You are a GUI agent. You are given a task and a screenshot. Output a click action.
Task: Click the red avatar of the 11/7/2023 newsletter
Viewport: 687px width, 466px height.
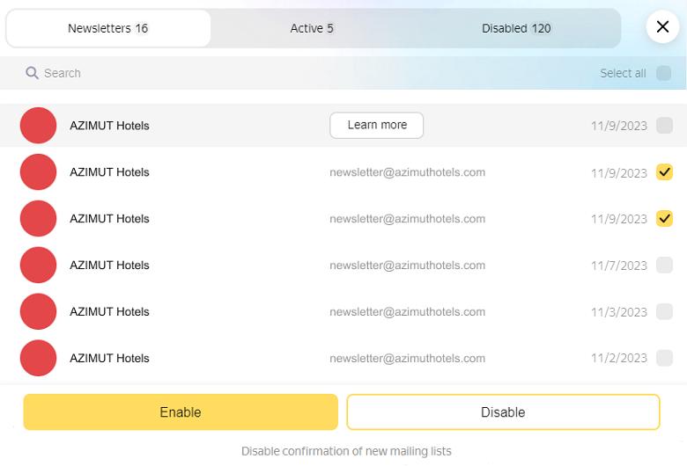pos(38,266)
